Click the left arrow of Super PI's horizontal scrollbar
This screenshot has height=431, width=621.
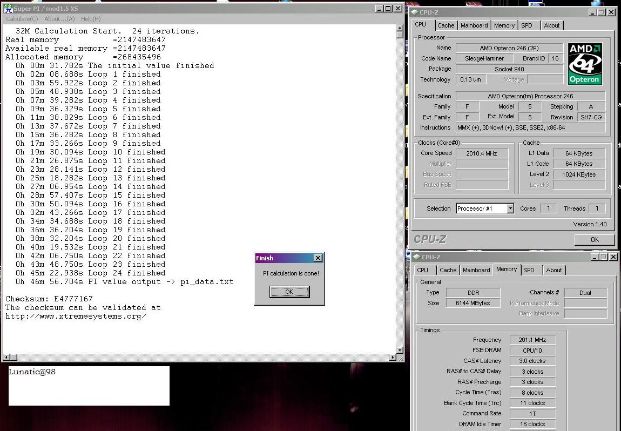pos(6,358)
